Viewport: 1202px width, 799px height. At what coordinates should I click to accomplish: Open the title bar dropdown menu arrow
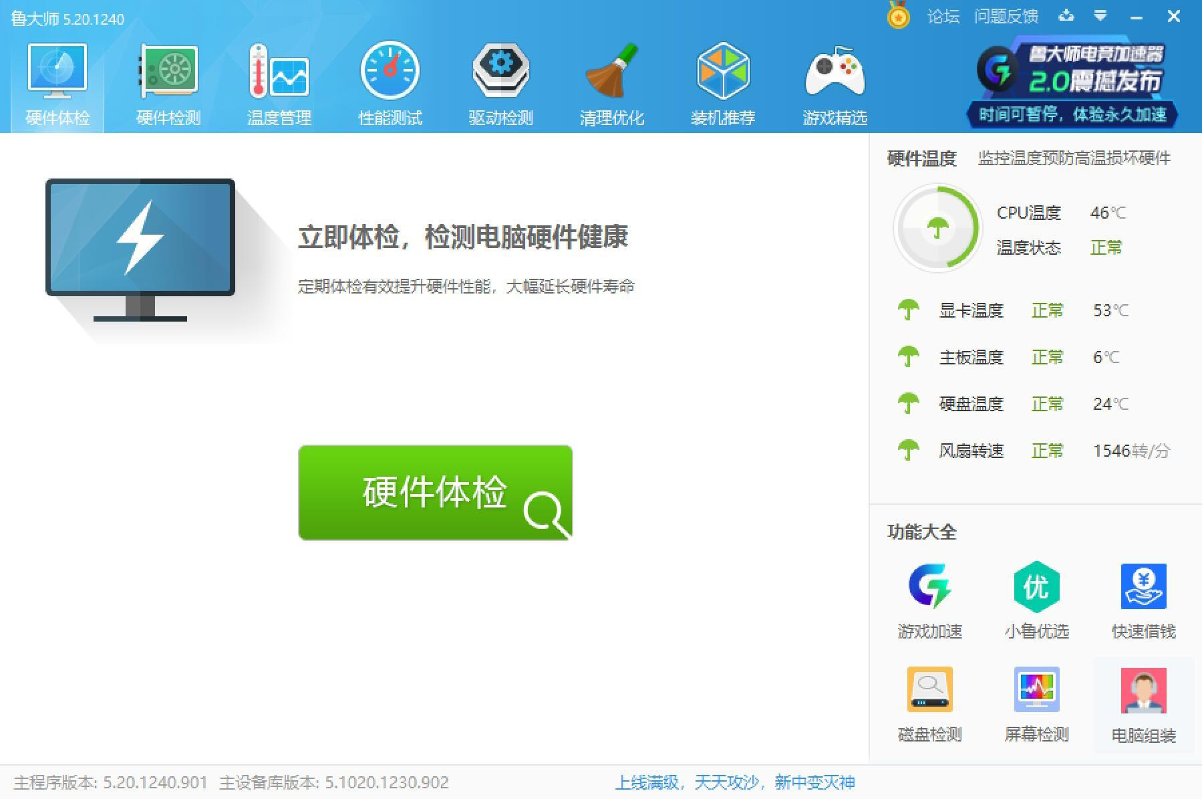pos(1100,15)
